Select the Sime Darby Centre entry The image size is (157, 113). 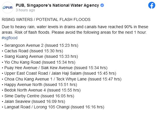click(x=38, y=96)
